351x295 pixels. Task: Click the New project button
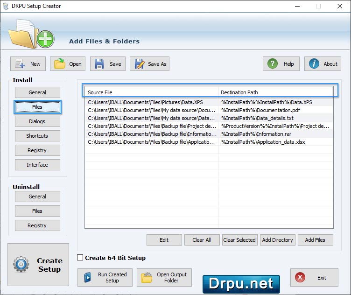click(x=28, y=64)
